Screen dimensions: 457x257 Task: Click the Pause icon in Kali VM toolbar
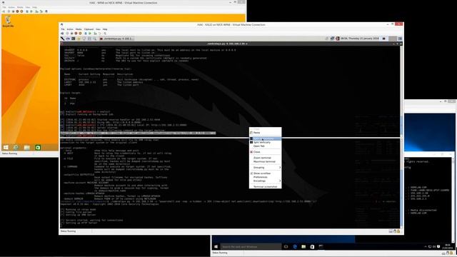coord(86,34)
